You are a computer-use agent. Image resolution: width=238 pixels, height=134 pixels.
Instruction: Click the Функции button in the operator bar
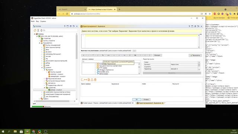tap(157, 55)
